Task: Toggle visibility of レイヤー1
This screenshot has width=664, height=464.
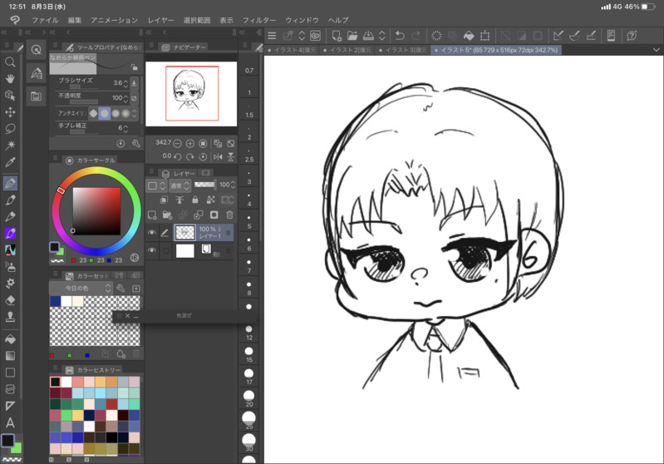Action: tap(151, 232)
